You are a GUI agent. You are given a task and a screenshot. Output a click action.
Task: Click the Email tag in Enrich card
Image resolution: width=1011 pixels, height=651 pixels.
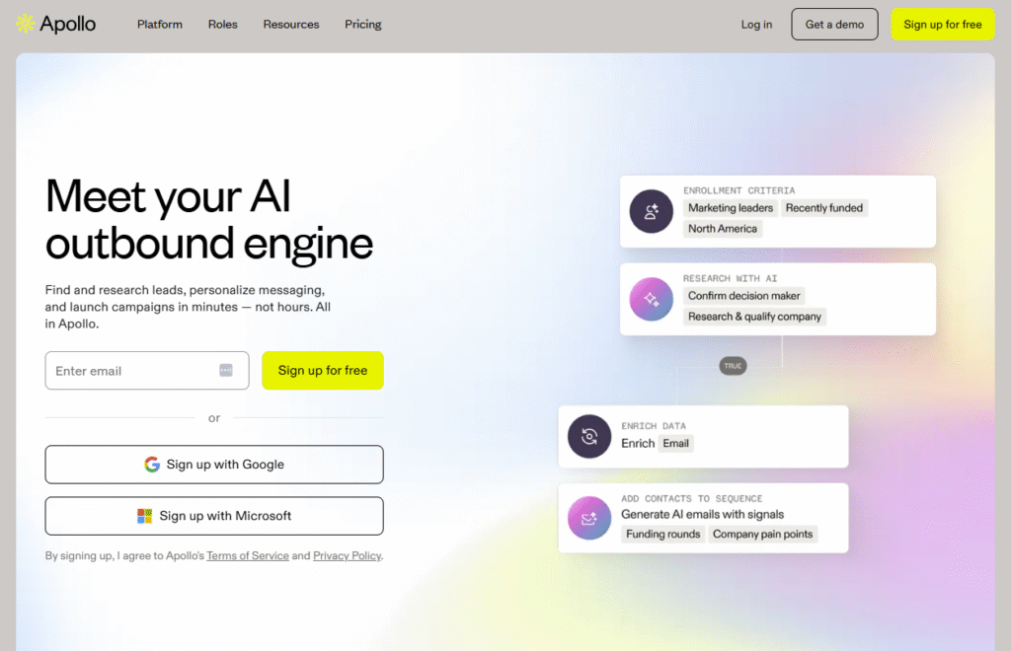pos(675,443)
